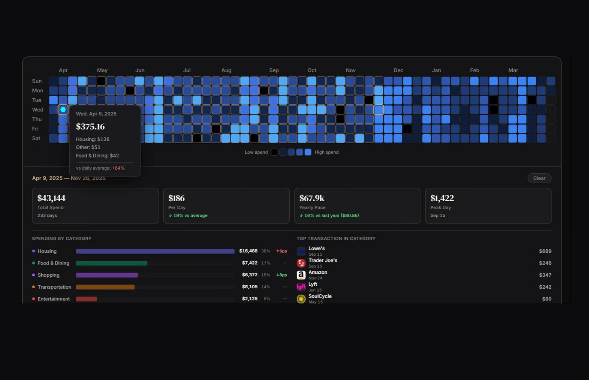Click the Entertainment category red dot
Screen dimensions: 589x380
pos(34,299)
